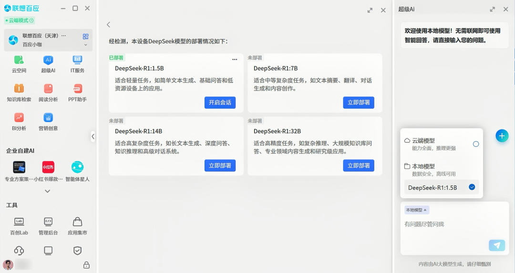Click the lock icon at sidebar bottom
The image size is (515, 273).
[x=86, y=265]
